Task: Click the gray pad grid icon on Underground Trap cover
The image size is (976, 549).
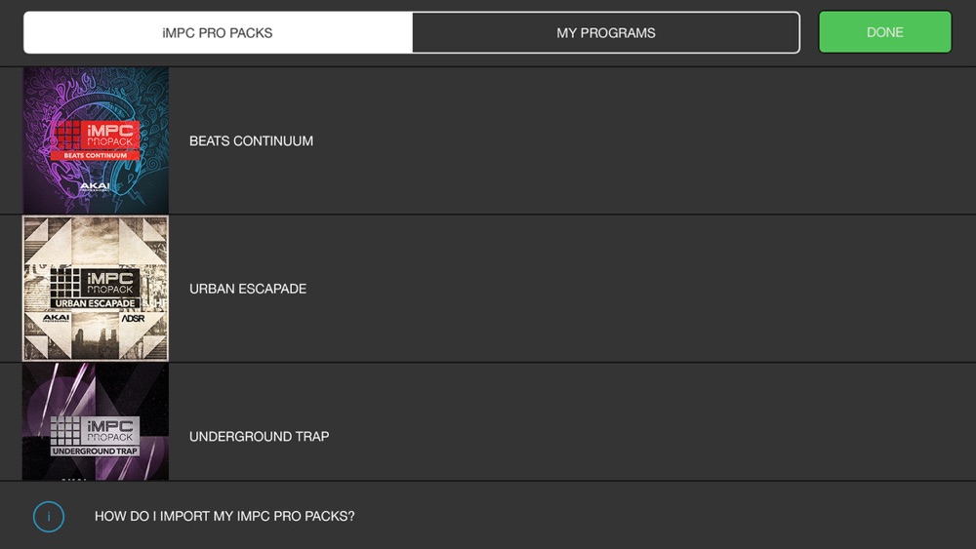Action: pyautogui.click(x=65, y=430)
